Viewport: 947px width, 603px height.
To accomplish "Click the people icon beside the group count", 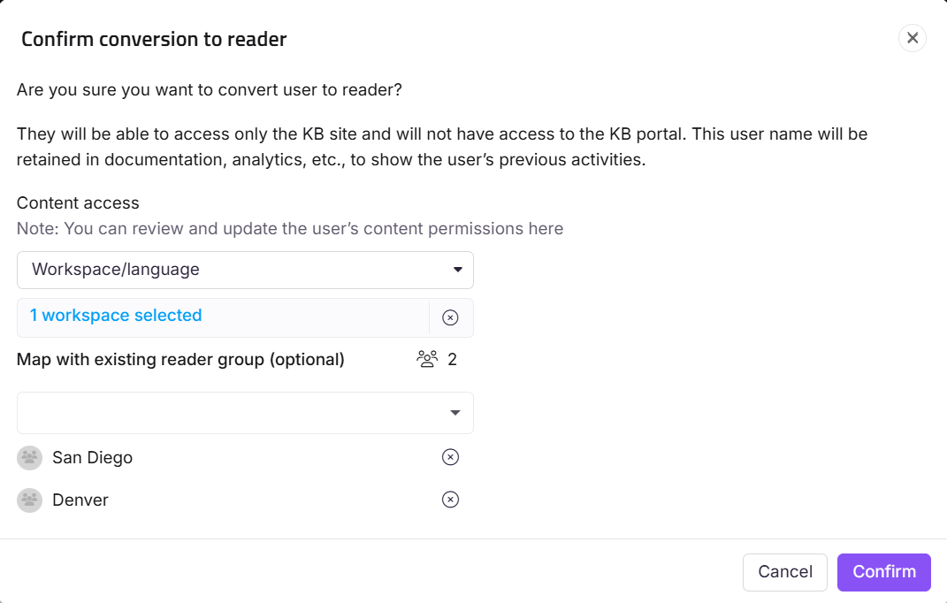I will (x=427, y=359).
